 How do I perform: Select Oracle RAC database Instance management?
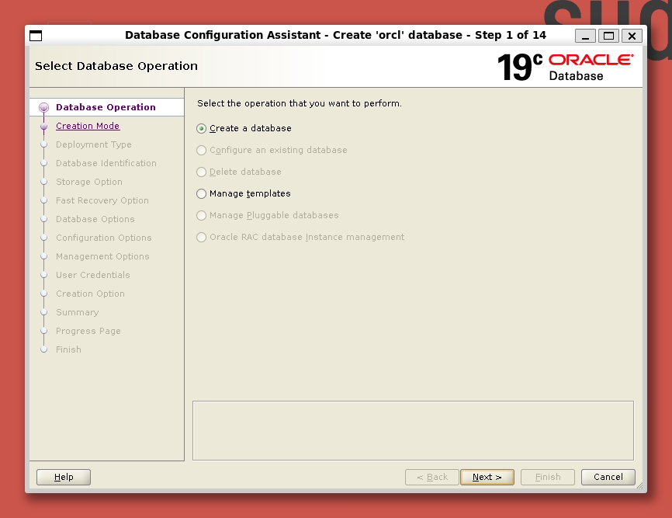202,238
